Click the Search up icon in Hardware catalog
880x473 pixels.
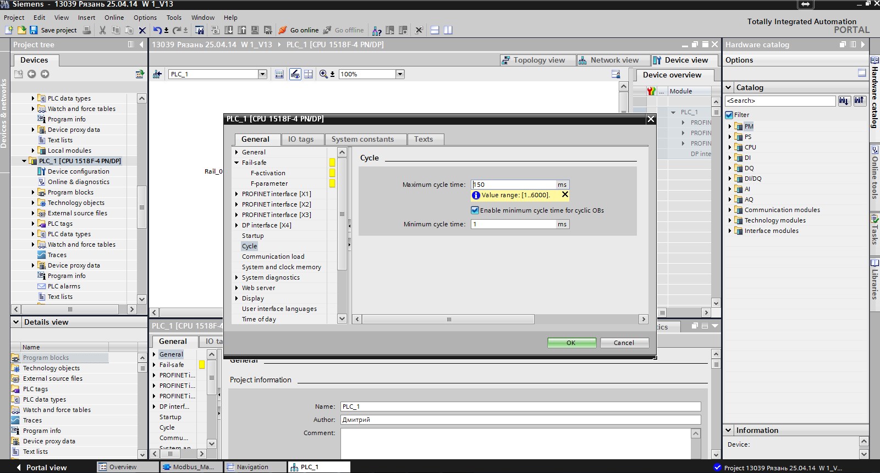[x=860, y=101]
